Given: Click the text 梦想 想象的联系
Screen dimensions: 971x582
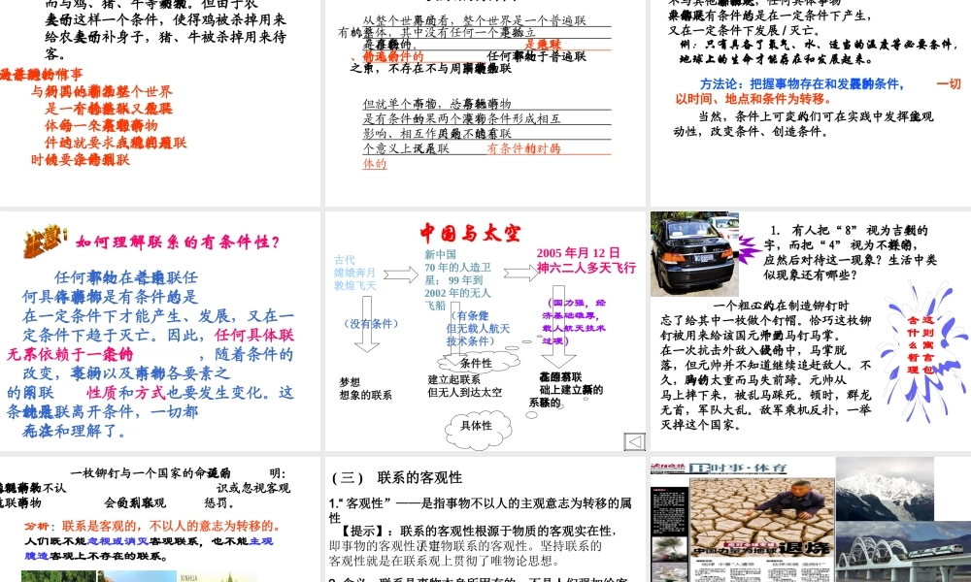Looking at the screenshot, I should [x=365, y=388].
